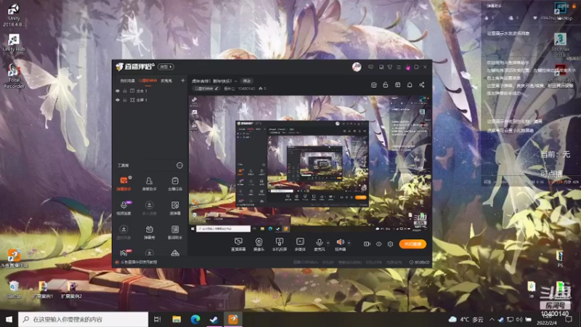This screenshot has width=581, height=327.
Task: Click the icon right of message bubble
Action: pos(381,67)
